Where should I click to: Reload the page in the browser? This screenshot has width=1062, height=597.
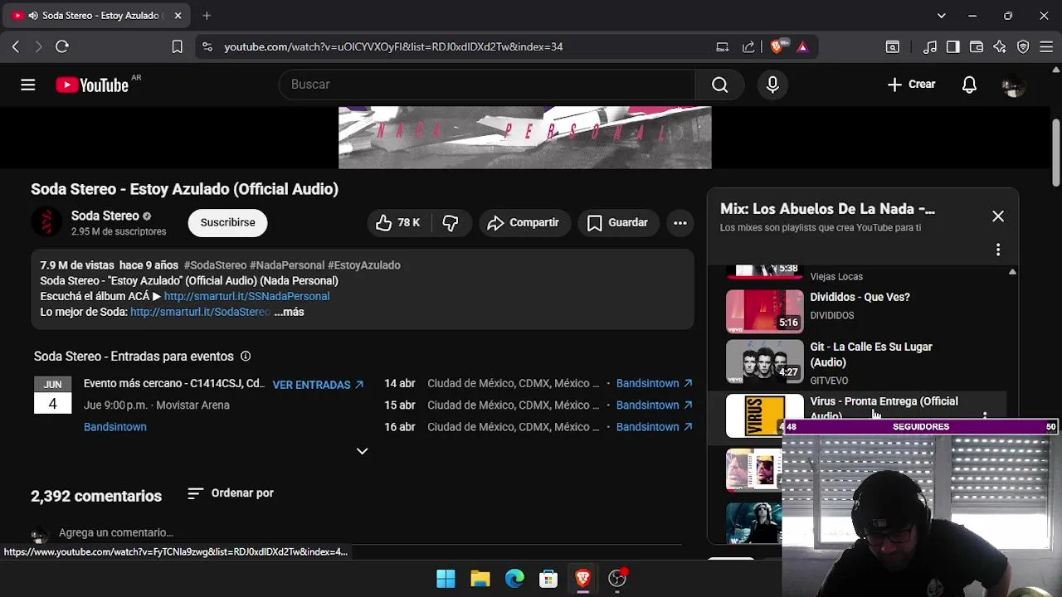click(x=62, y=47)
